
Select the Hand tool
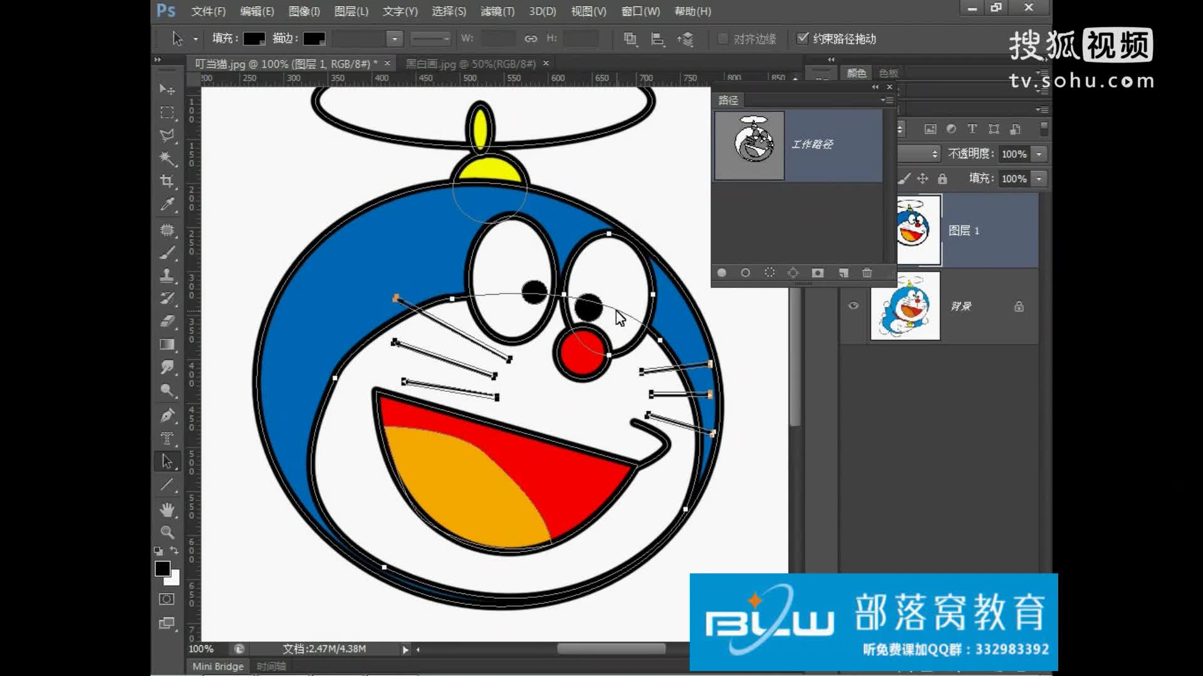pyautogui.click(x=167, y=510)
